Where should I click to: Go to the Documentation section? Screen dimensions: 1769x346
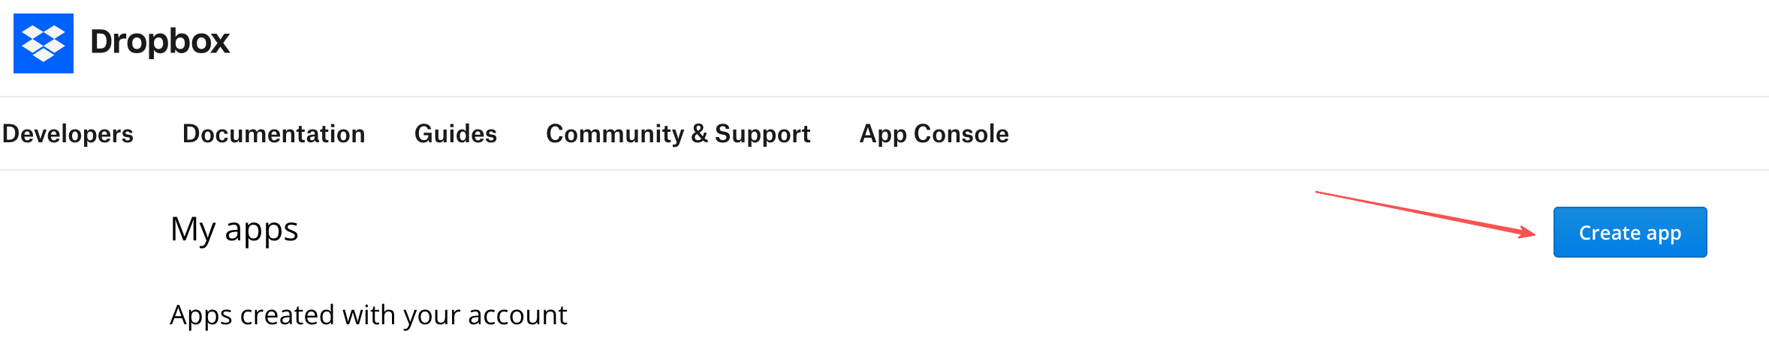[273, 134]
